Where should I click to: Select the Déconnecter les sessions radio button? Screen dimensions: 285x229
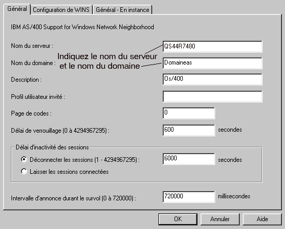tap(24, 159)
